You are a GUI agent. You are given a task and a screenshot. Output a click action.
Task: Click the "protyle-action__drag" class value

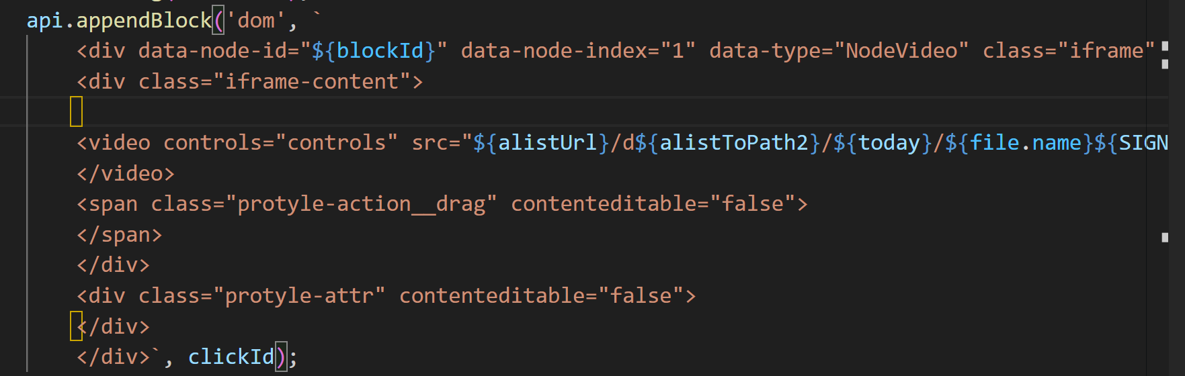click(367, 204)
